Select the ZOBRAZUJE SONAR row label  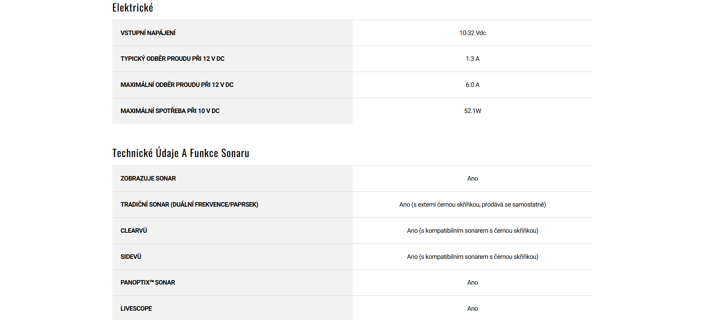click(148, 178)
